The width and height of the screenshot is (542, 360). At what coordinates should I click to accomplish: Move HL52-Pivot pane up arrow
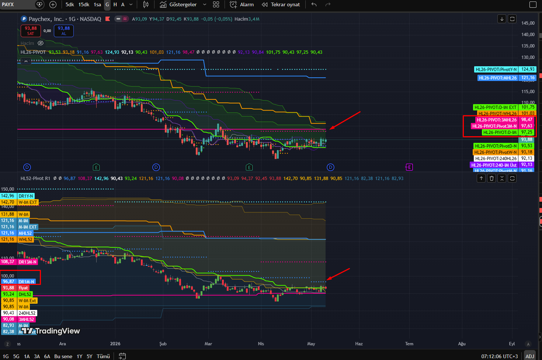(x=481, y=178)
